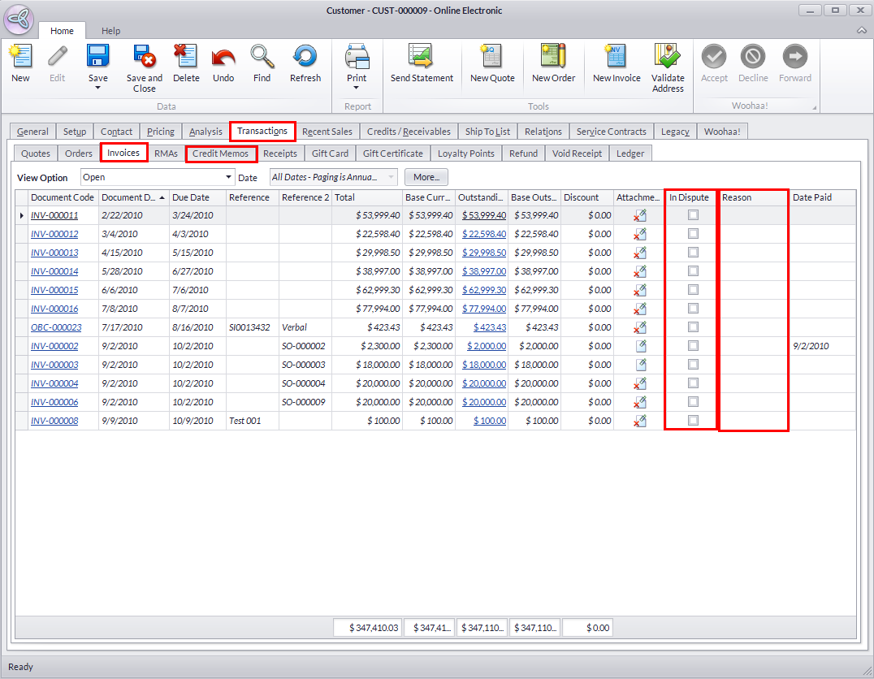This screenshot has width=874, height=679.
Task: Click the Validate Address icon
Action: pyautogui.click(x=668, y=57)
